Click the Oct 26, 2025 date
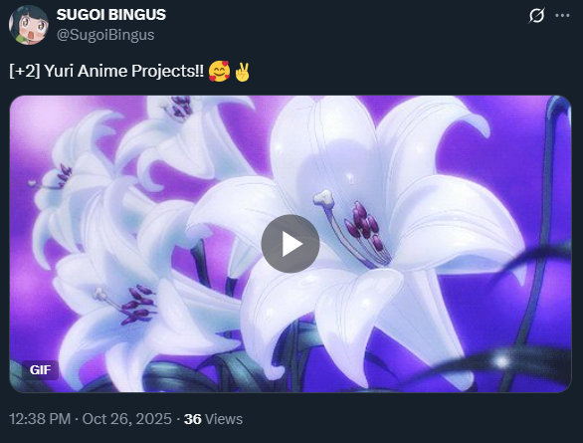This screenshot has height=443, width=583. coord(126,419)
